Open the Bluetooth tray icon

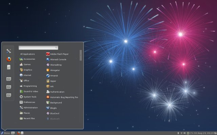[178, 133]
